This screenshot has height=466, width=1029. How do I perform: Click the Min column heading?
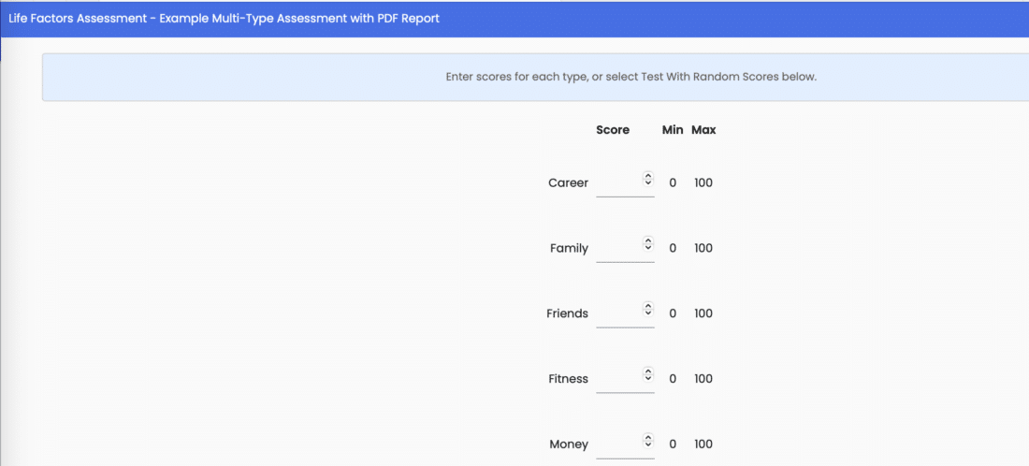(x=673, y=130)
